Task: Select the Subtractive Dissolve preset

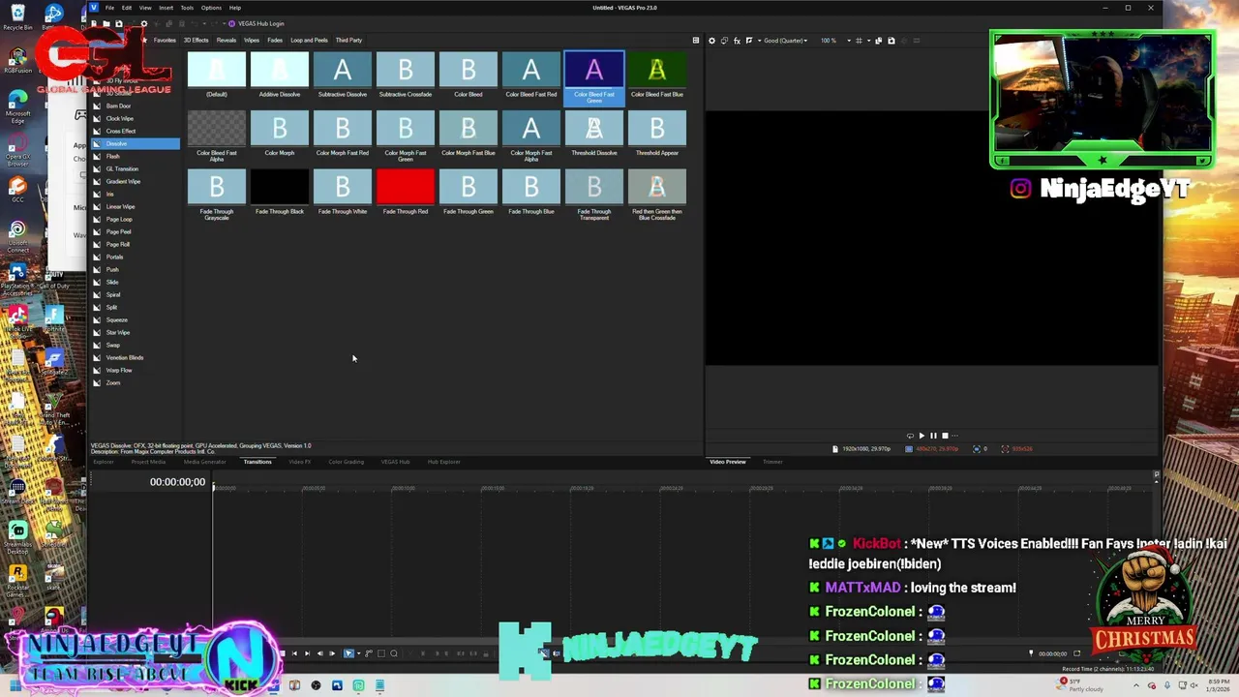Action: (x=343, y=70)
